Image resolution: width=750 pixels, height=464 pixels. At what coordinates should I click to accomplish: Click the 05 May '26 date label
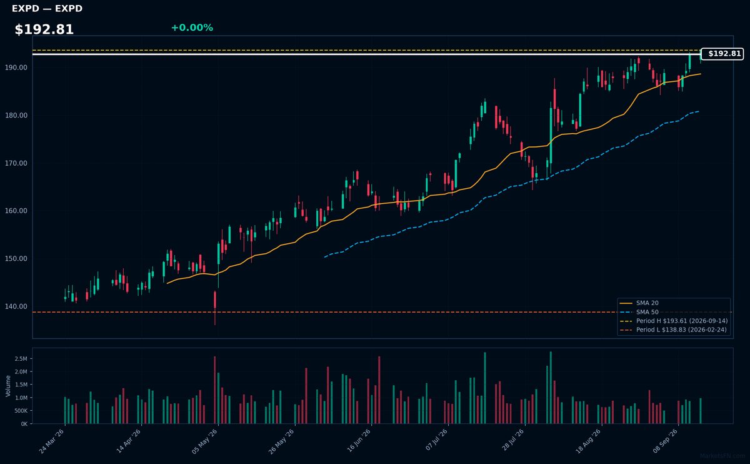204,441
